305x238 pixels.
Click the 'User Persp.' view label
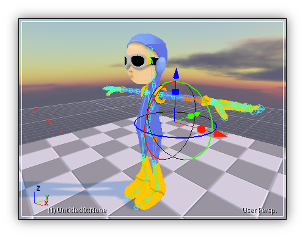pos(260,211)
